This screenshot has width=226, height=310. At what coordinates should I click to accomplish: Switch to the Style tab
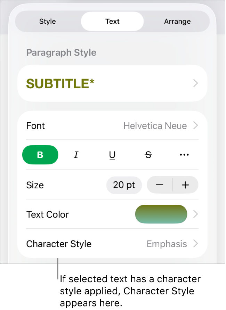click(x=47, y=21)
